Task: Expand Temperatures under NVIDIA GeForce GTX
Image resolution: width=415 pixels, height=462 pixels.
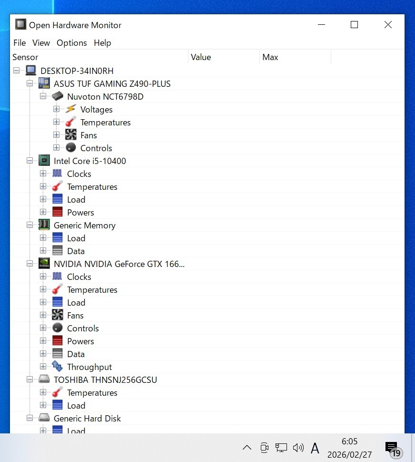Action: pos(43,289)
